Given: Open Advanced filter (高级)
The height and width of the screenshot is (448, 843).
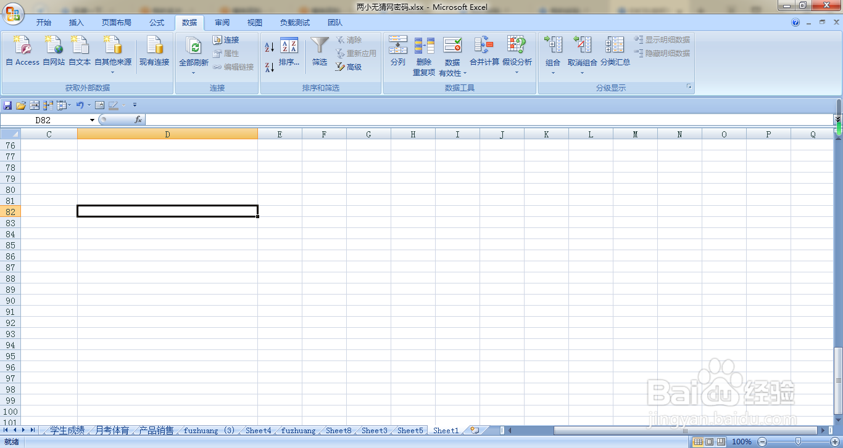Looking at the screenshot, I should (349, 67).
